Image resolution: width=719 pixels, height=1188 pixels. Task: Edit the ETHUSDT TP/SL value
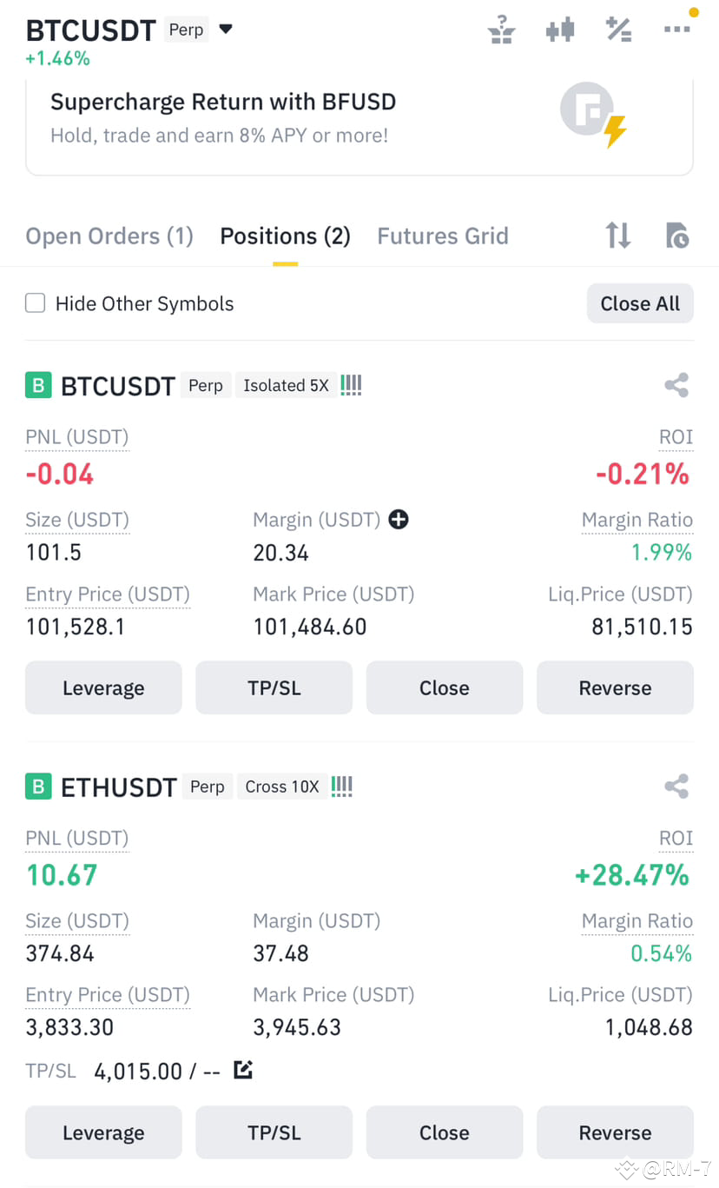click(x=243, y=1070)
